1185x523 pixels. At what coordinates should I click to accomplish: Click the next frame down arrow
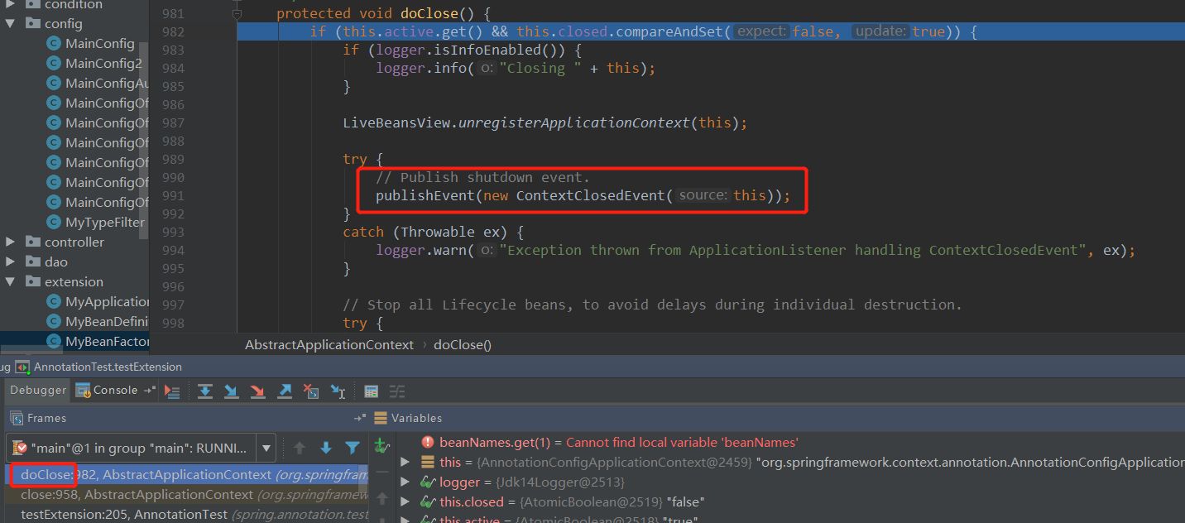[x=326, y=448]
